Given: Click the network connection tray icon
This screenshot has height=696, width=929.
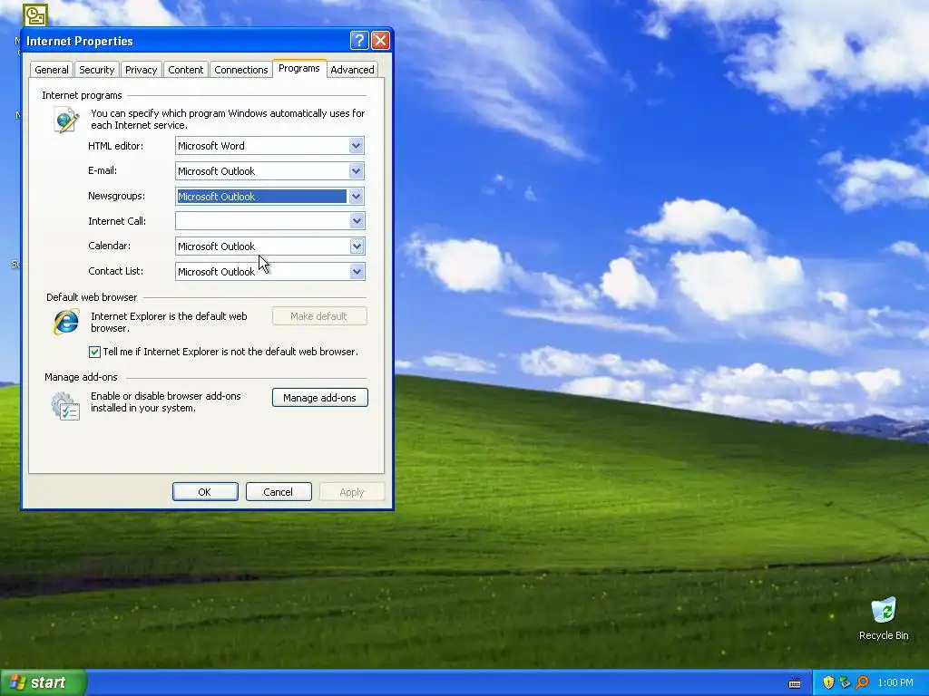Looking at the screenshot, I should pyautogui.click(x=845, y=682).
